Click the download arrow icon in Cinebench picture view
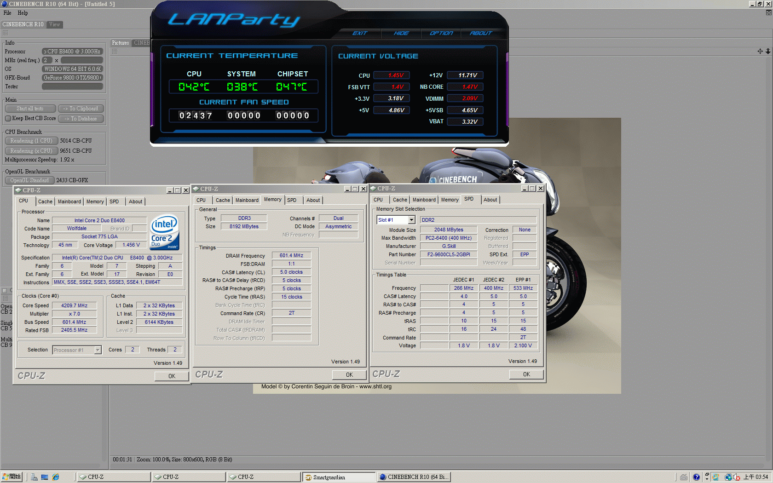Screen dimensions: 773x483 point(768,51)
